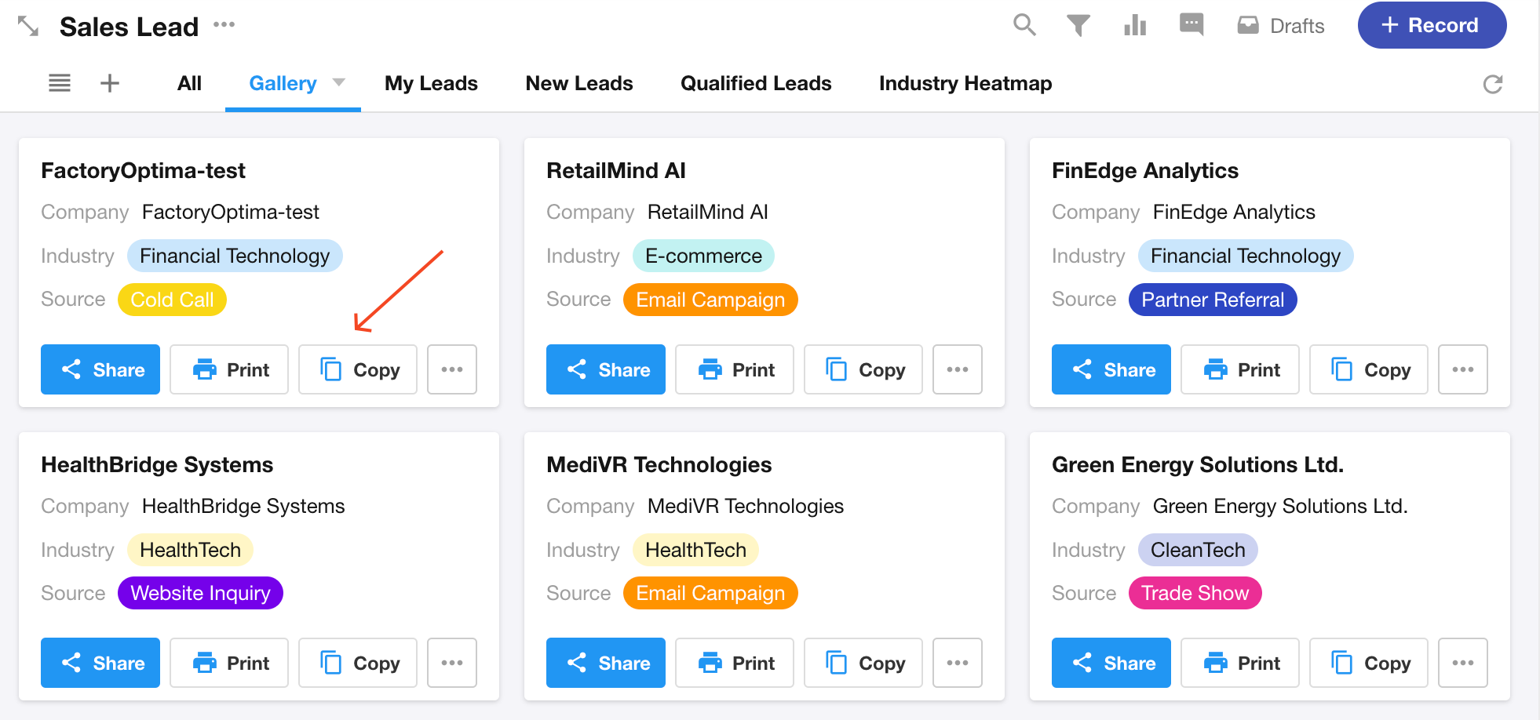Expand the Gallery view dropdown arrow
This screenshot has height=720, width=1540.
339,82
